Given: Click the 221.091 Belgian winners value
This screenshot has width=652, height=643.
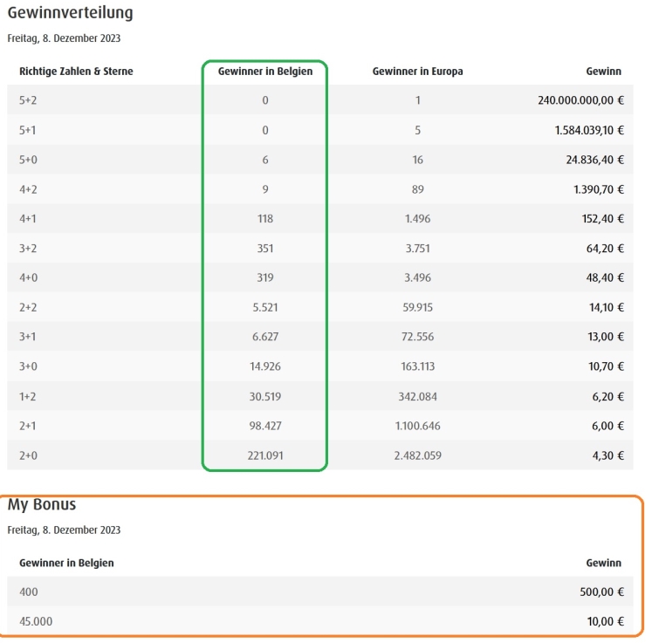Looking at the screenshot, I should [265, 455].
